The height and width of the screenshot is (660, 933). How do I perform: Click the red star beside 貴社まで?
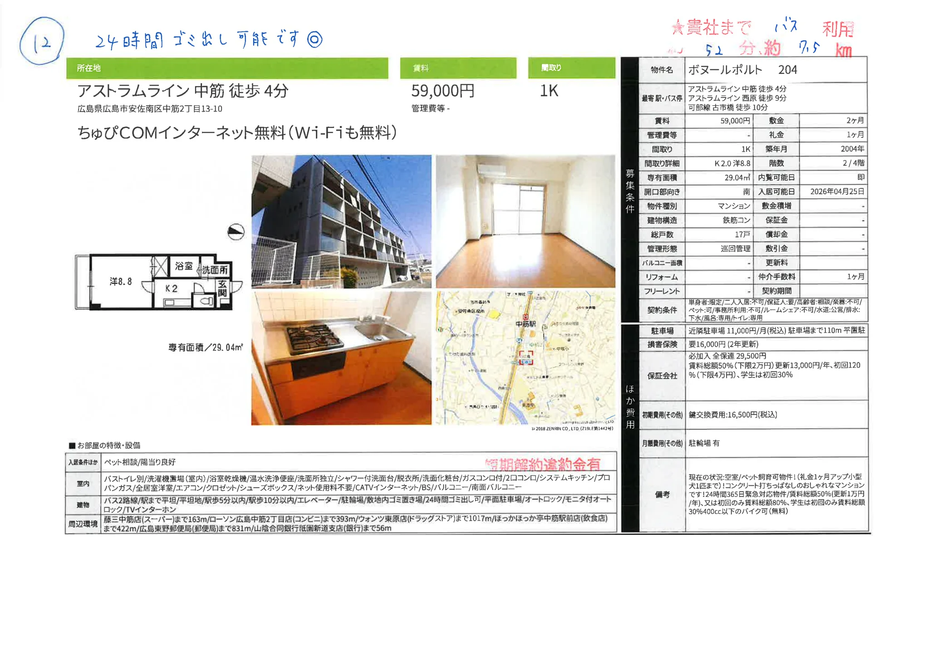click(x=678, y=28)
